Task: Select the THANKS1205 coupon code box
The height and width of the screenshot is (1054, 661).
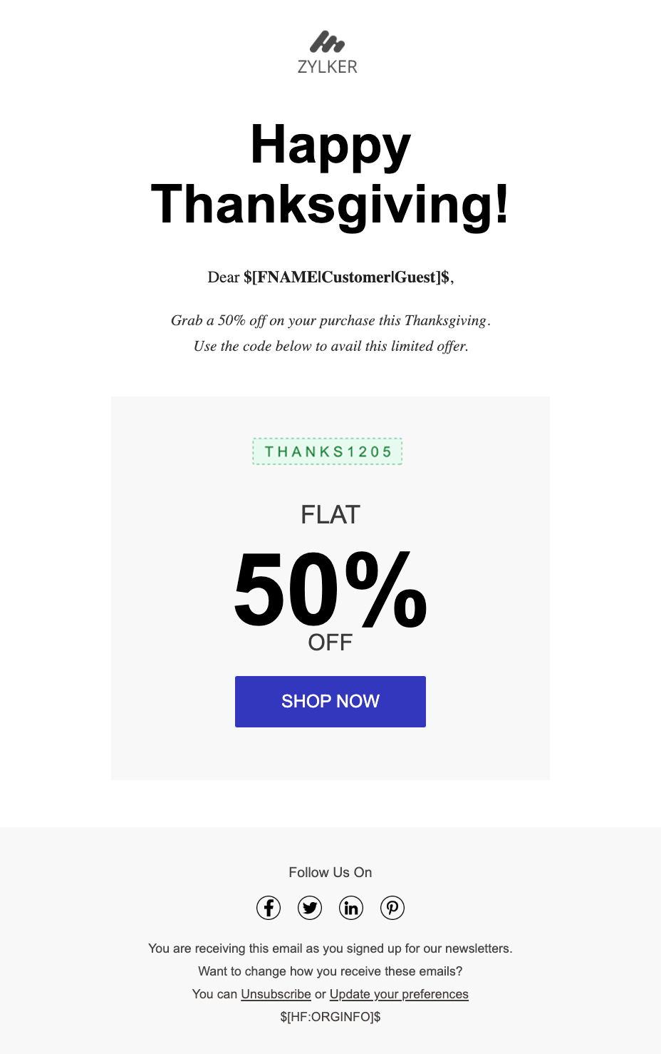Action: click(328, 451)
